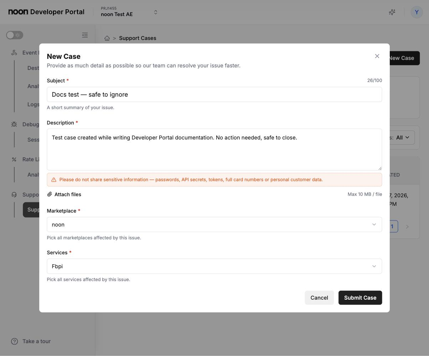Image resolution: width=429 pixels, height=356 pixels.
Task: Click the Services dropdown chevron
Action: point(374,266)
